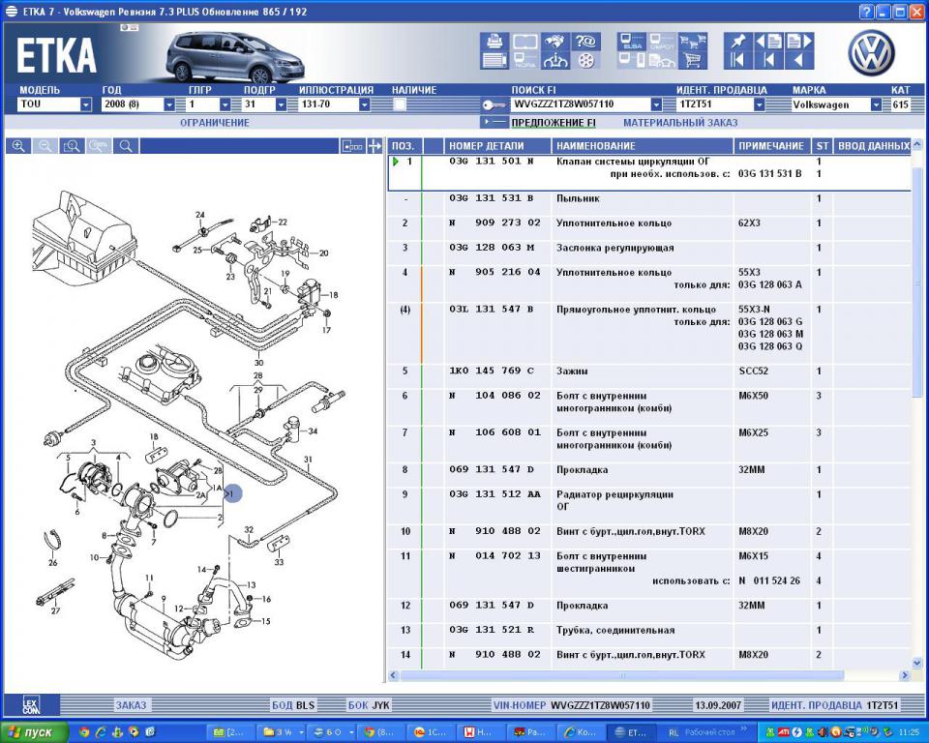Go to previous illustration page icon
Screen dimensions: 929x743
click(769, 42)
